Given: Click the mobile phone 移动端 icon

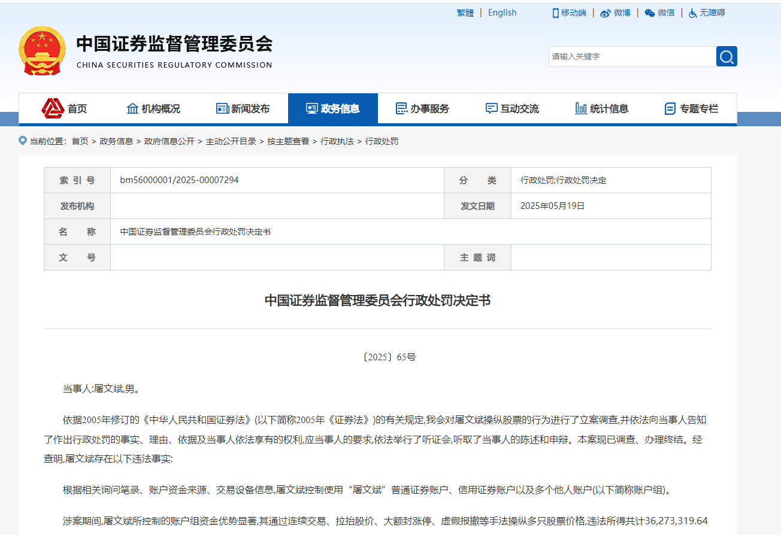Looking at the screenshot, I should pos(555,13).
